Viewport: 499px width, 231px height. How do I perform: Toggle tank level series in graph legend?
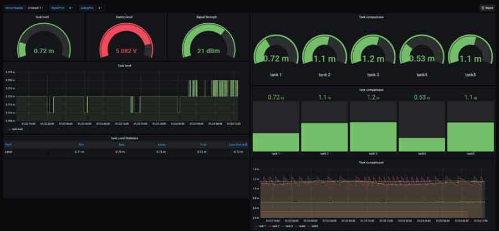click(16, 129)
